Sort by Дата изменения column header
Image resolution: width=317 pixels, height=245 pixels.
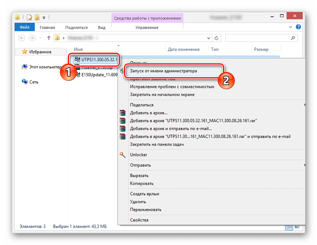coord(183,49)
